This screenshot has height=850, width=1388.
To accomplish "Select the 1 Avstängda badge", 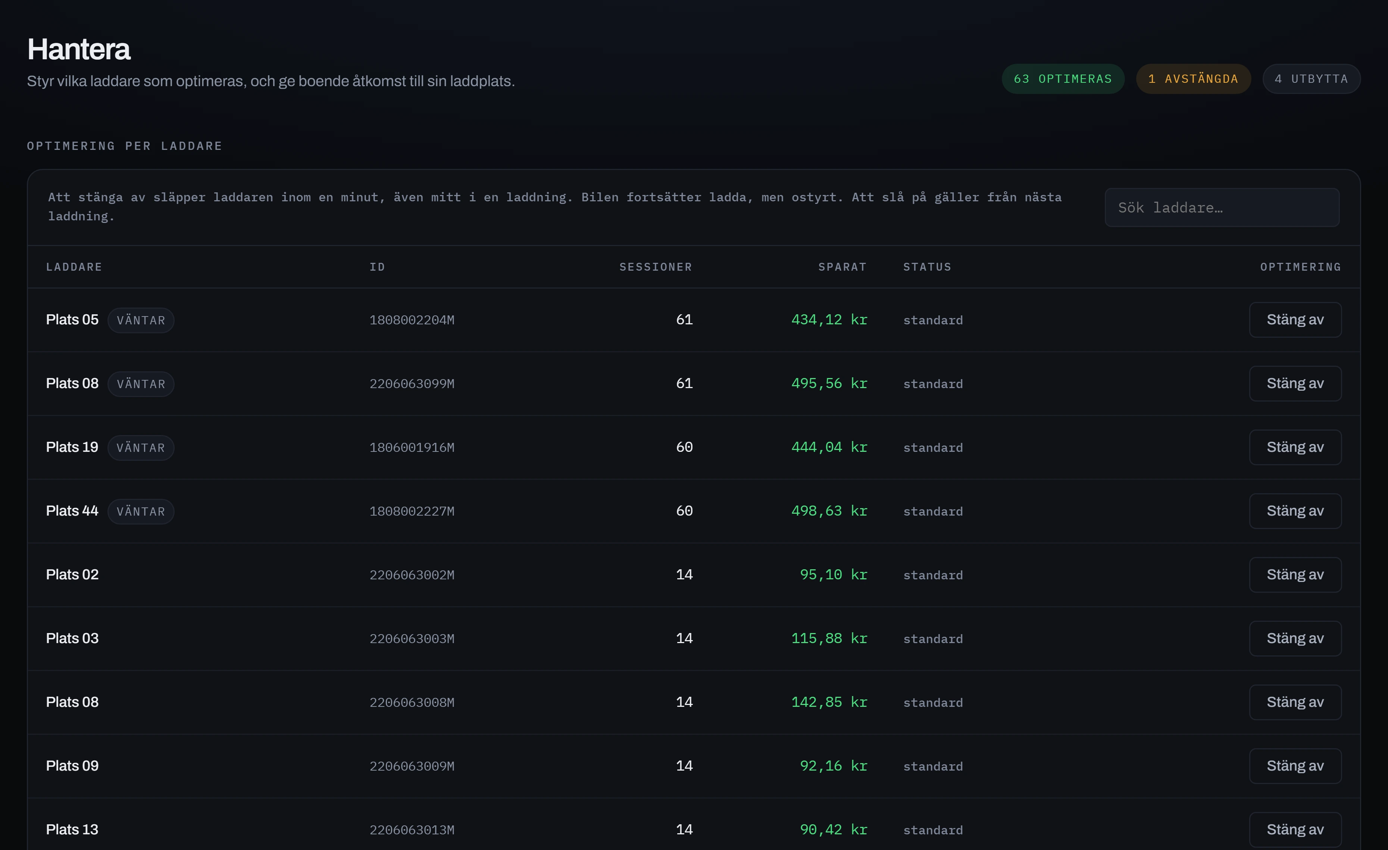I will tap(1193, 79).
